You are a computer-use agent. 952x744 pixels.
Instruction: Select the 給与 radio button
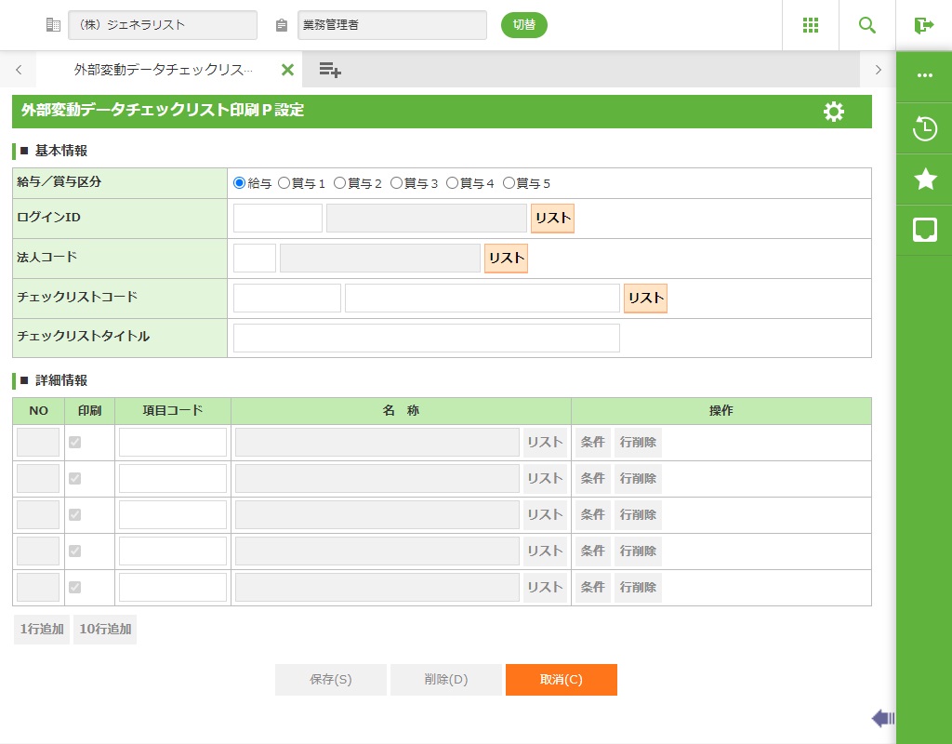pyautogui.click(x=240, y=183)
